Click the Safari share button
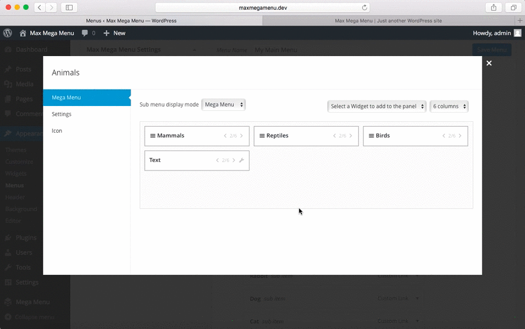The width and height of the screenshot is (525, 329). coord(493,7)
